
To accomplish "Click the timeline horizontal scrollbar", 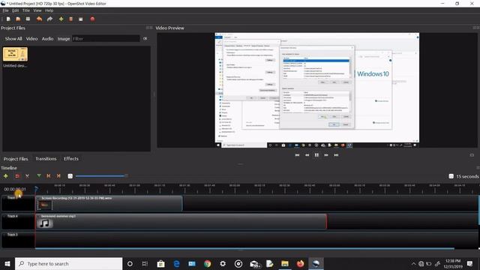I will coord(244,248).
